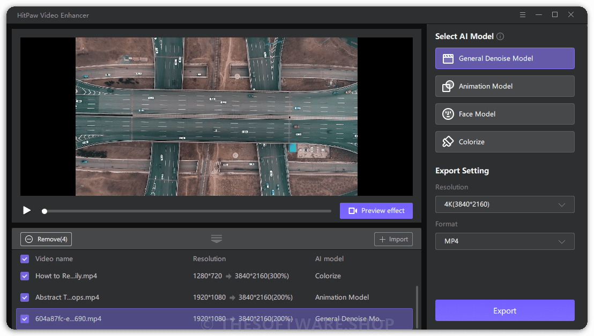Open the Format dropdown showing MP4
594x336 pixels.
(504, 241)
